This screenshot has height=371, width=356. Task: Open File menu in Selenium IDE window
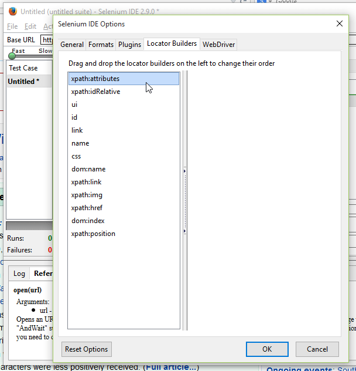[12, 26]
